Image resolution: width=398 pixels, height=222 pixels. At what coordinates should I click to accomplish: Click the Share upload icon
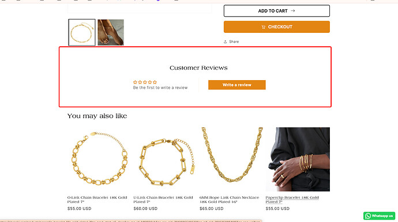(x=225, y=42)
